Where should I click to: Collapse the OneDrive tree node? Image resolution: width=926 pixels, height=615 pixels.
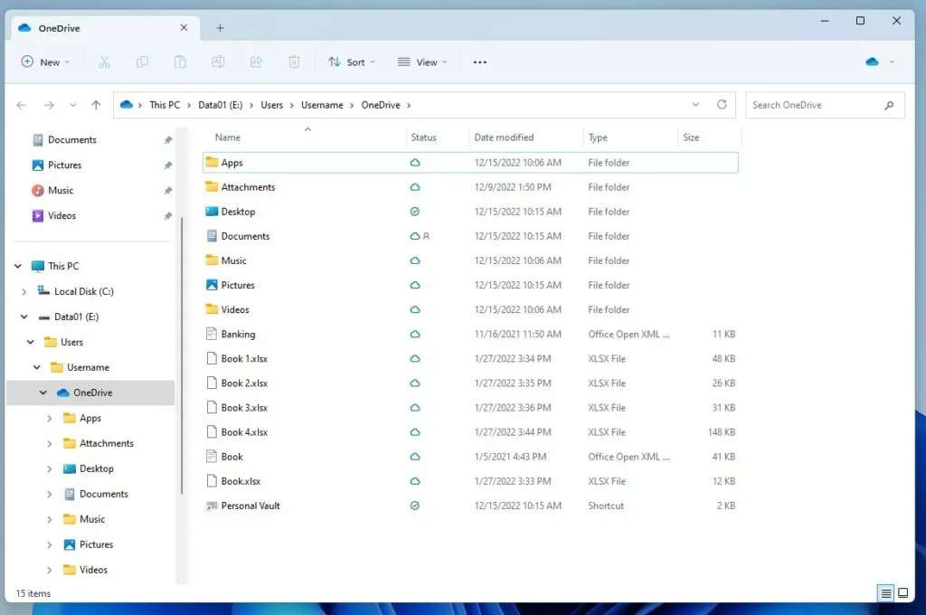coord(43,393)
